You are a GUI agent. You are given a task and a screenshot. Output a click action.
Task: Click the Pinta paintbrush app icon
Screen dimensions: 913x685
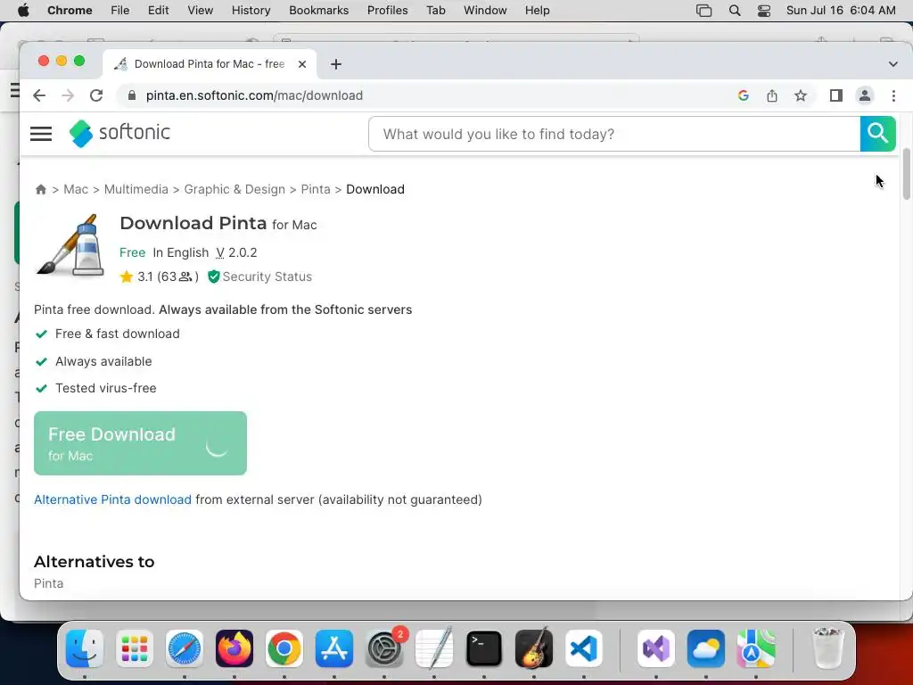70,245
